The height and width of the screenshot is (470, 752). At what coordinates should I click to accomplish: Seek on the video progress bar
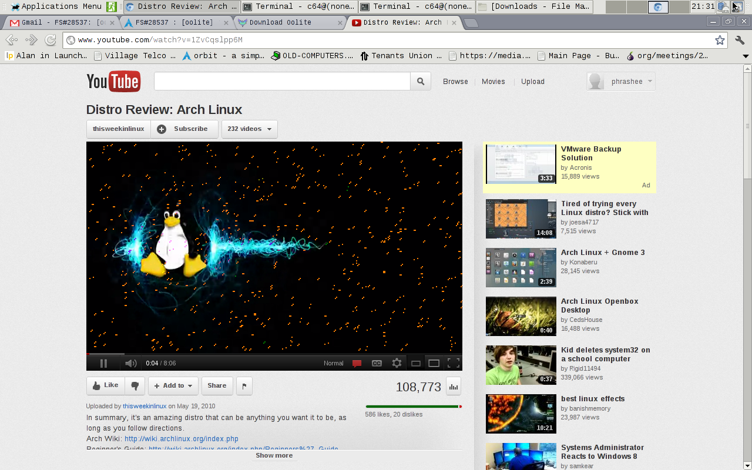tap(274, 354)
